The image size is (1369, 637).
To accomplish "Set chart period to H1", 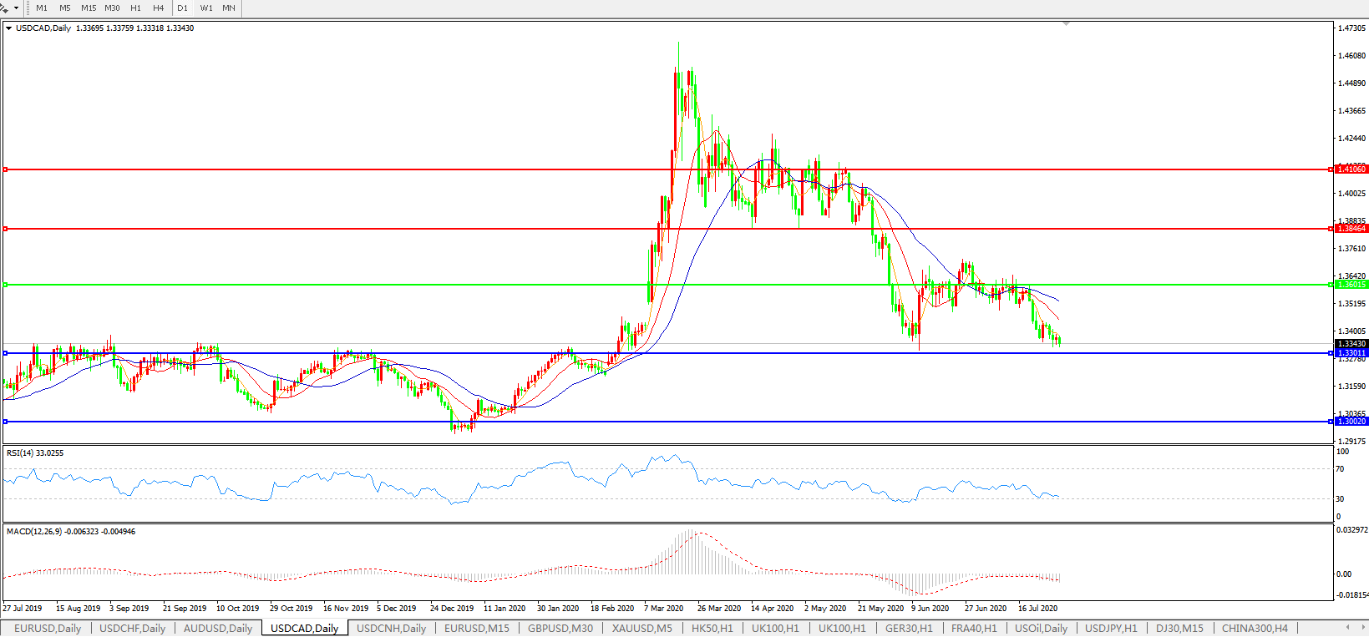I will (x=135, y=8).
